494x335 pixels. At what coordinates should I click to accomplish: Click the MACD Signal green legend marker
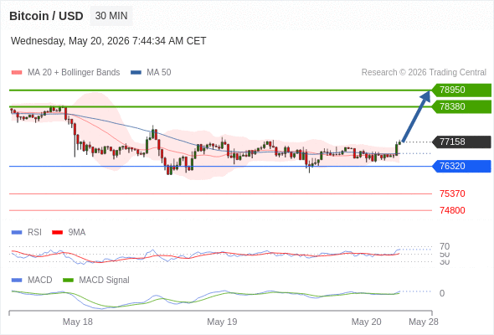[68, 281]
